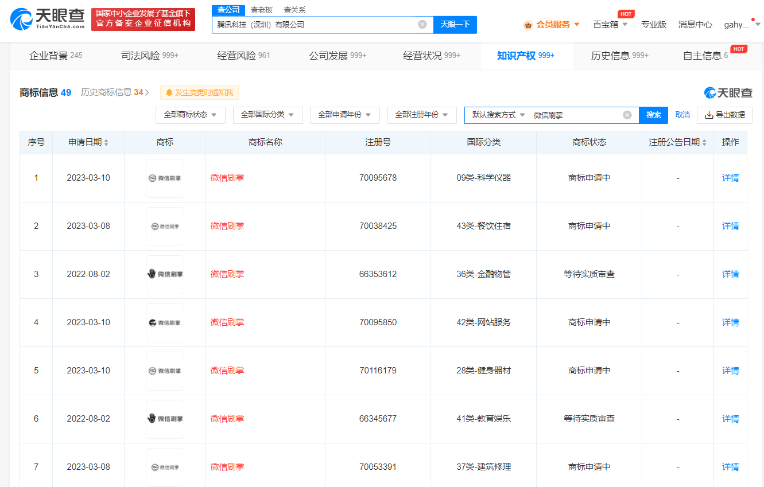Open hand logo trademark image for 66345677
Image resolution: width=764 pixels, height=487 pixels.
click(x=165, y=419)
